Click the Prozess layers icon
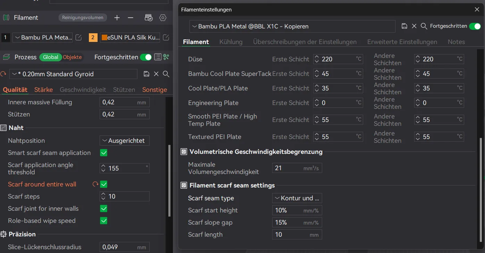The width and height of the screenshot is (485, 253). pos(6,57)
